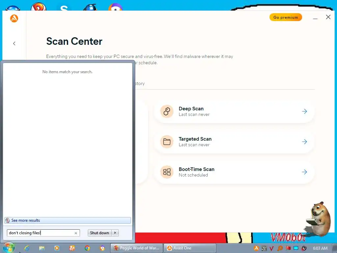Switch to Peggle World of Warcraft taskbar window
337x253 pixels.
pyautogui.click(x=137, y=248)
